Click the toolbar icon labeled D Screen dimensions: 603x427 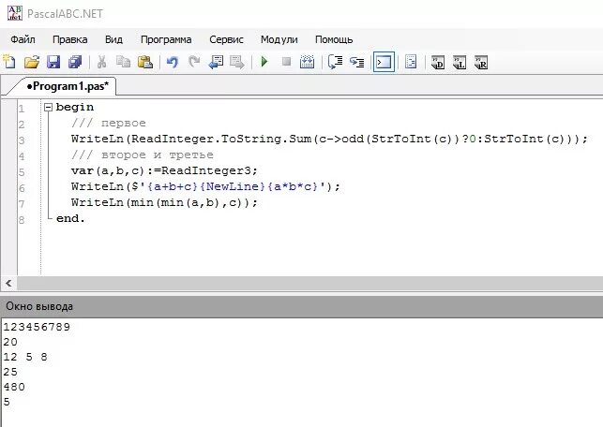438,62
